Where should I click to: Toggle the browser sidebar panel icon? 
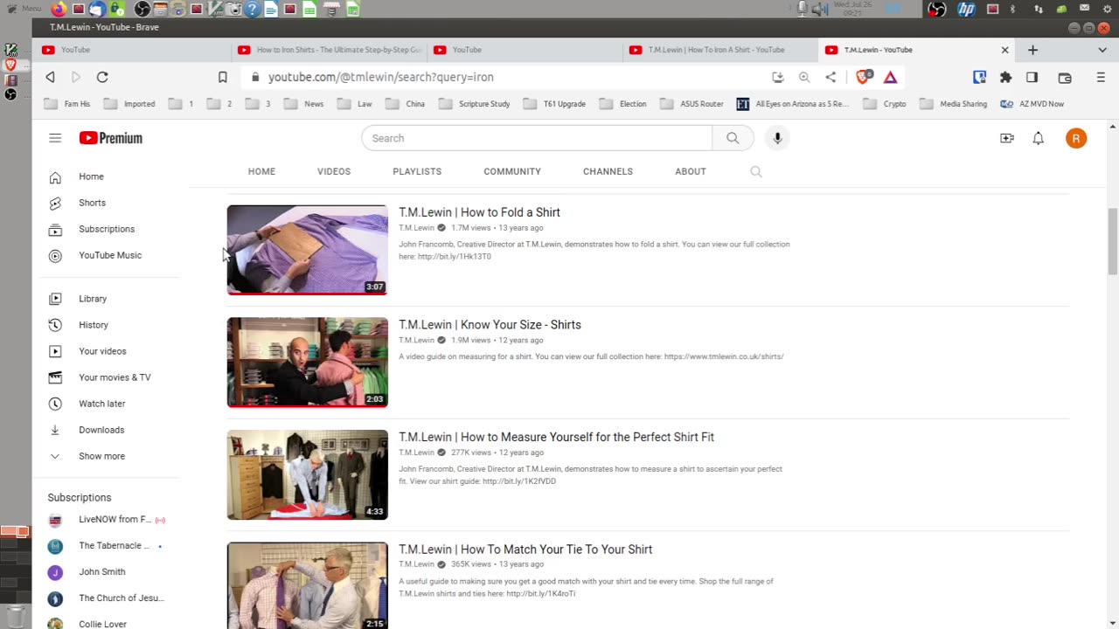tap(1032, 77)
